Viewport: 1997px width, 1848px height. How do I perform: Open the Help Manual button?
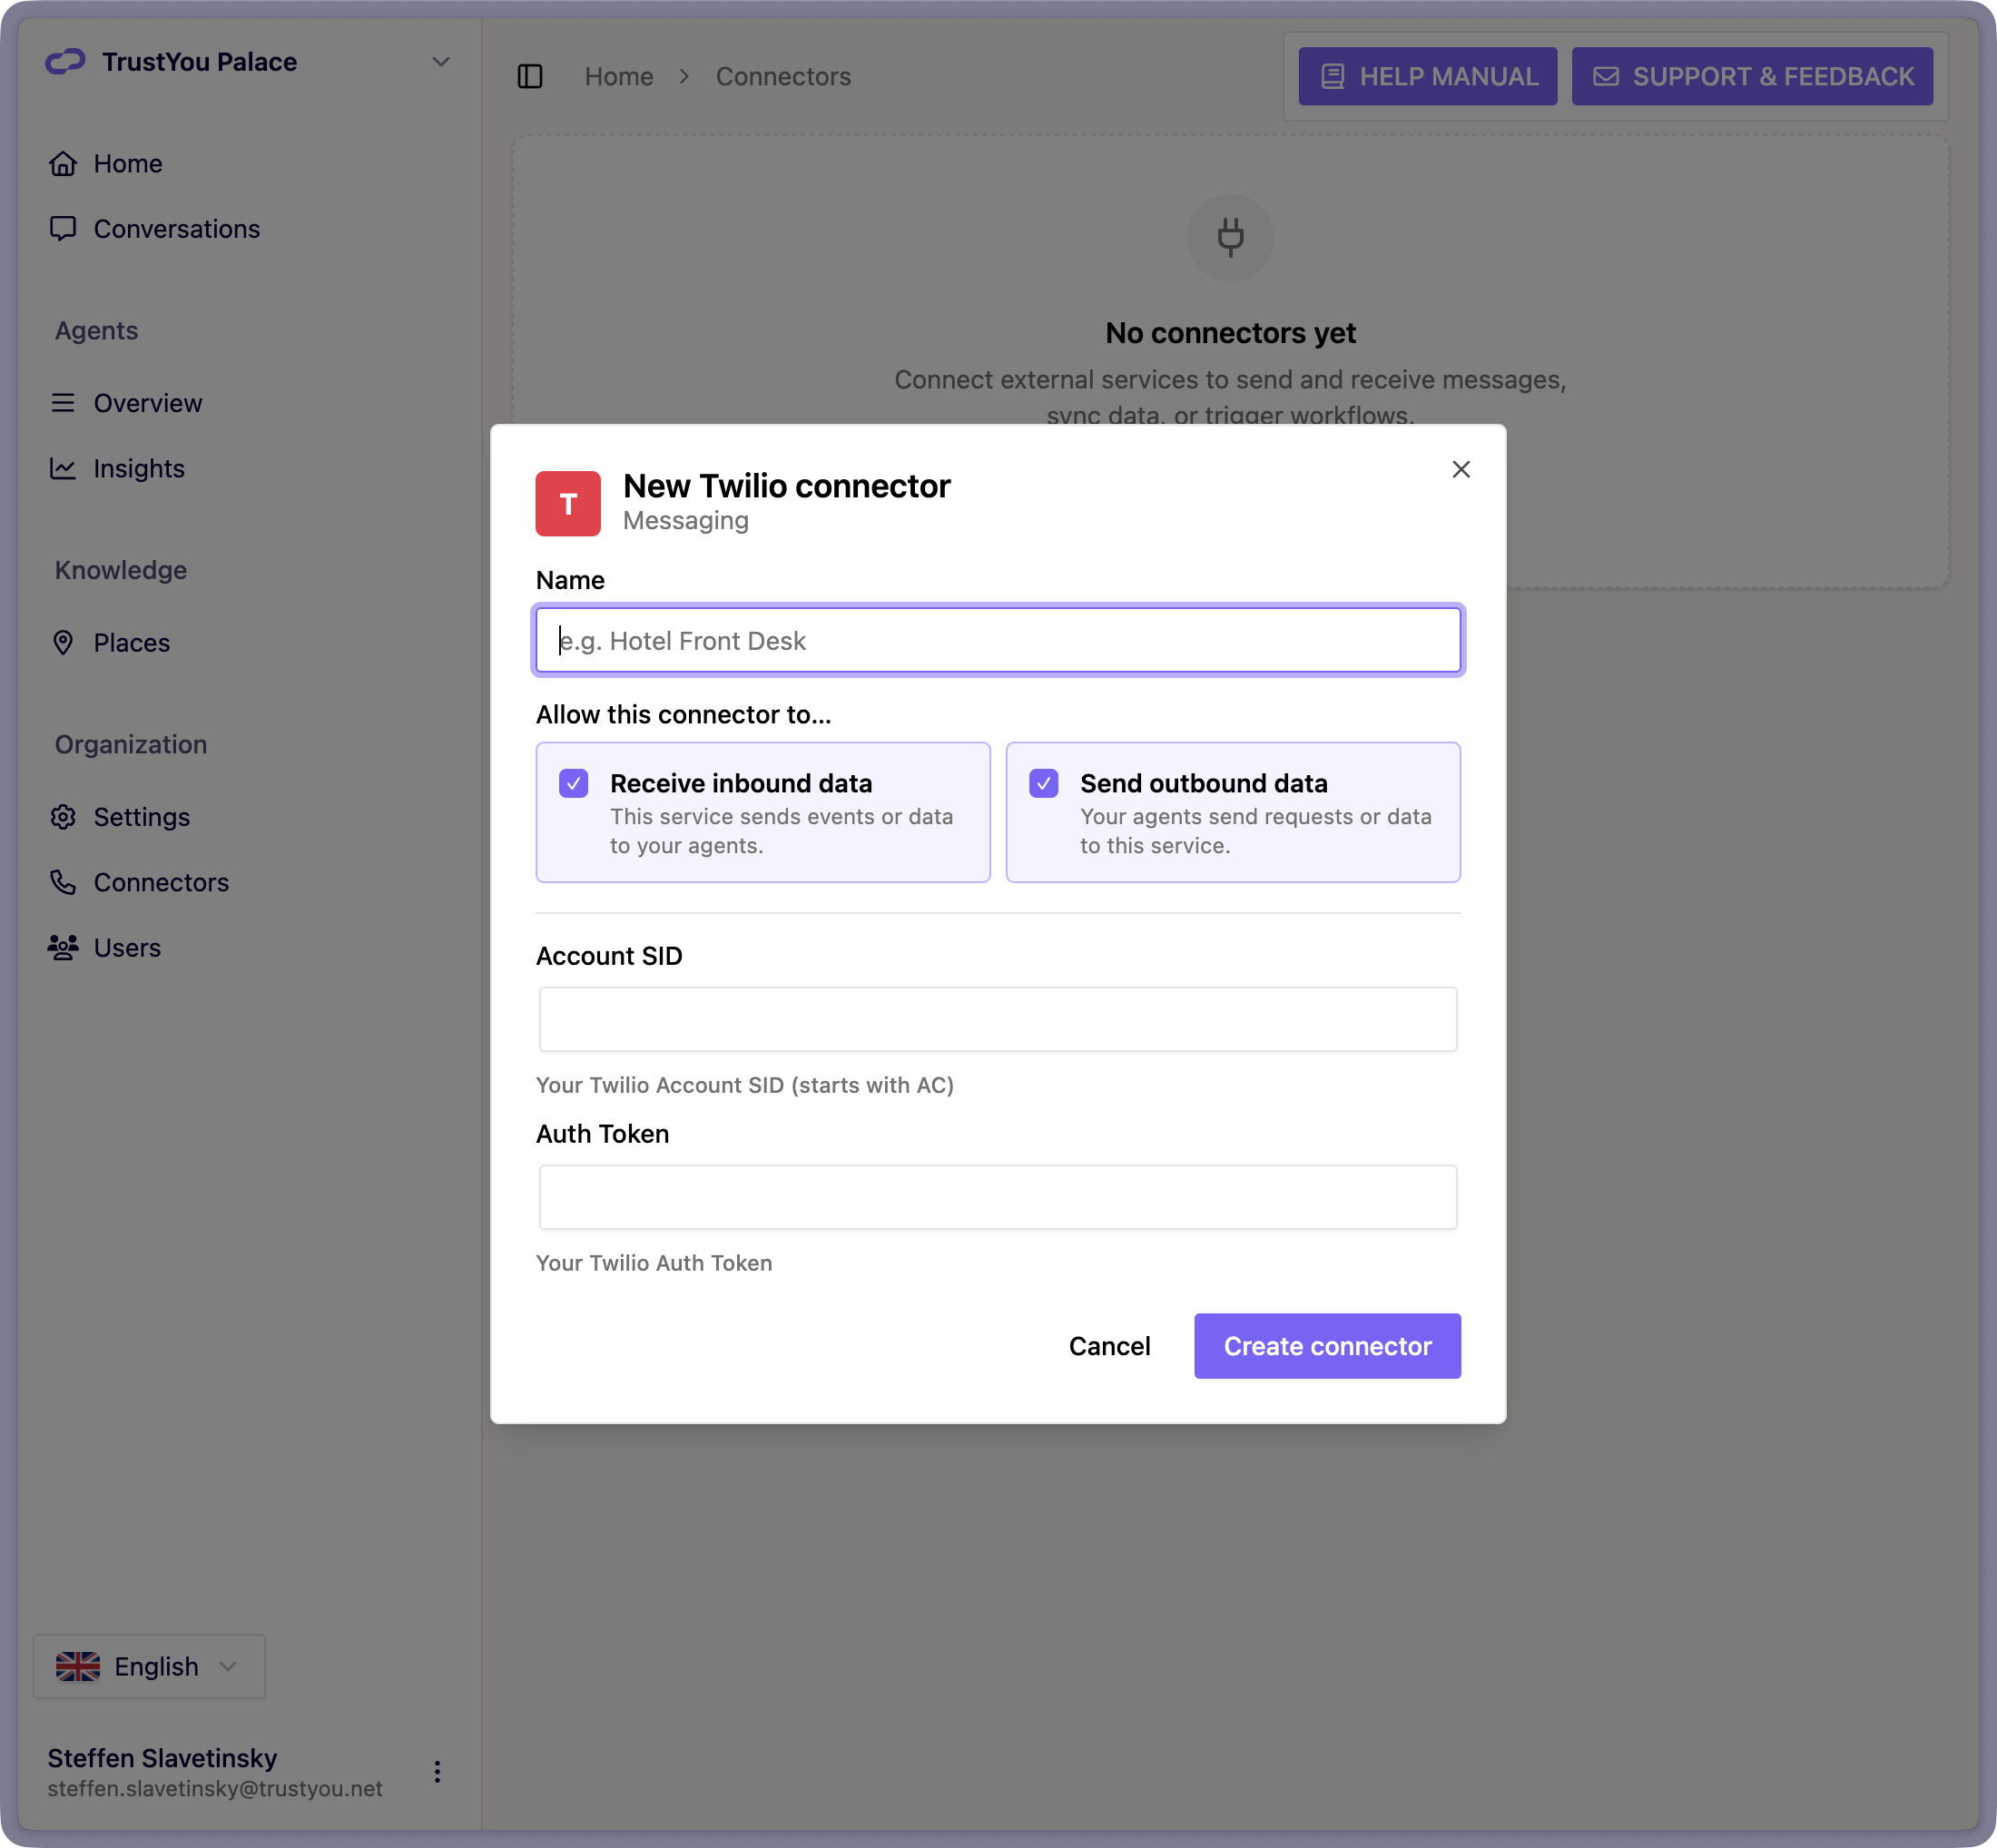click(x=1427, y=76)
